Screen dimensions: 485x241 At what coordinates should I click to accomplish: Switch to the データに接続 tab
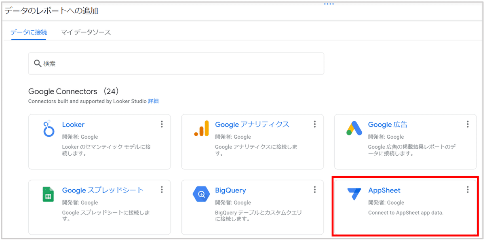point(29,32)
